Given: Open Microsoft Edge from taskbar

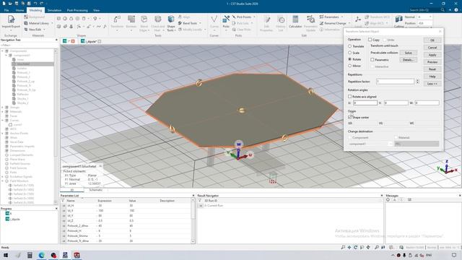Looking at the screenshot, I should coord(41,255).
